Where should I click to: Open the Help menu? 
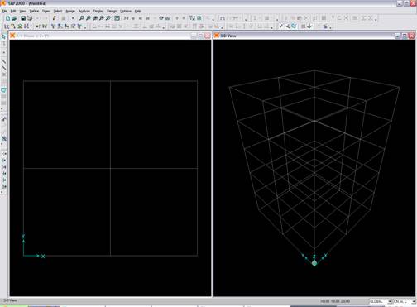point(138,11)
